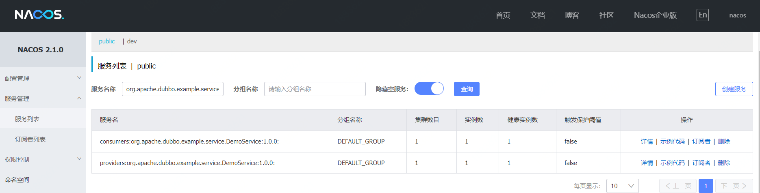Collapse the 服务管理 sidebar menu
Screen dimensions: 760x193
point(43,99)
